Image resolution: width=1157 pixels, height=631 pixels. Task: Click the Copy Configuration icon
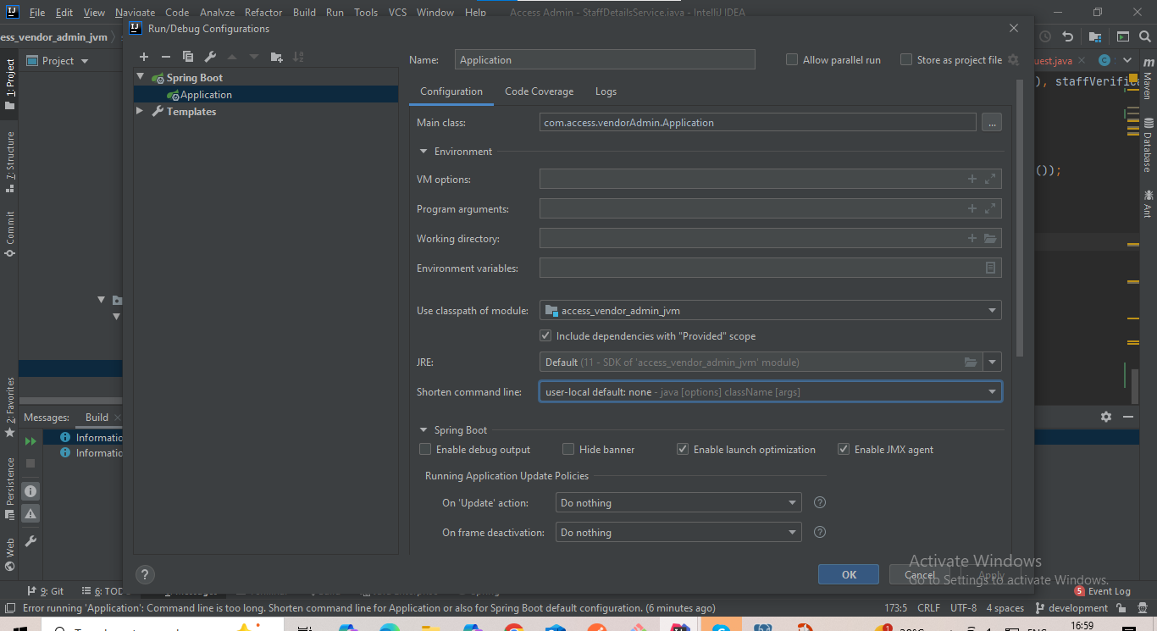pyautogui.click(x=188, y=57)
